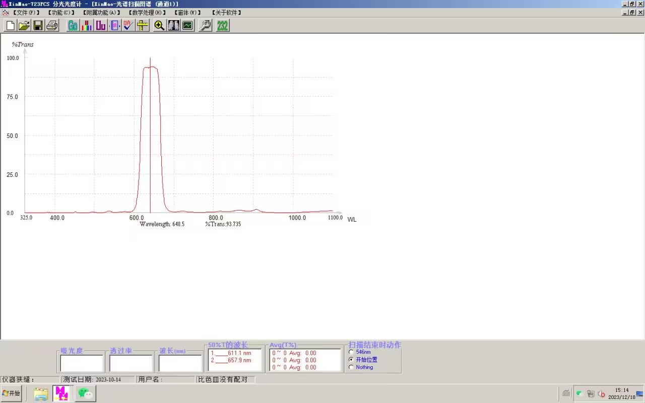This screenshot has height=403, width=645.
Task: Click the 800.0 wavelength axis tick label
Action: tap(216, 218)
